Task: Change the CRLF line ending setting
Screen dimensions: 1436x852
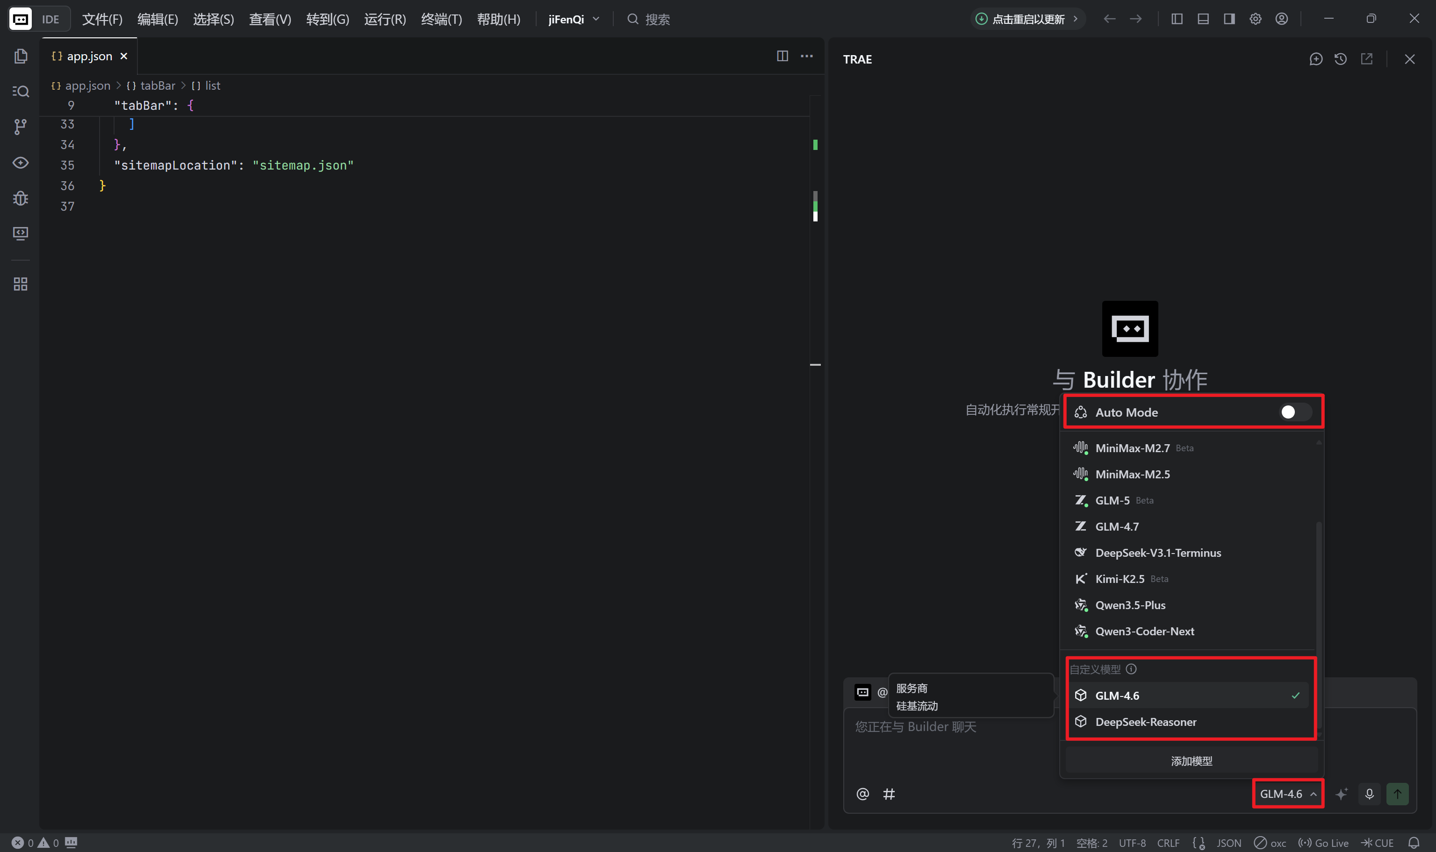Action: (1168, 843)
